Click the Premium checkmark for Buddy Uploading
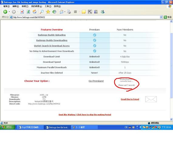The image size is (173, 160). pyautogui.click(x=95, y=35)
